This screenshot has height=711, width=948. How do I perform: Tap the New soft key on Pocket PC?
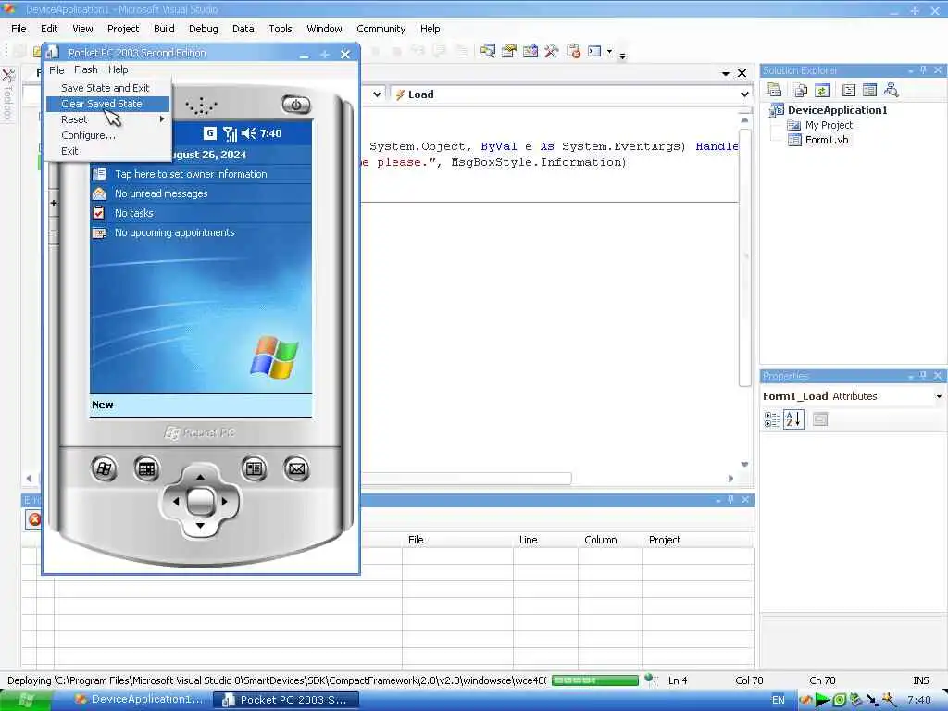pyautogui.click(x=102, y=405)
